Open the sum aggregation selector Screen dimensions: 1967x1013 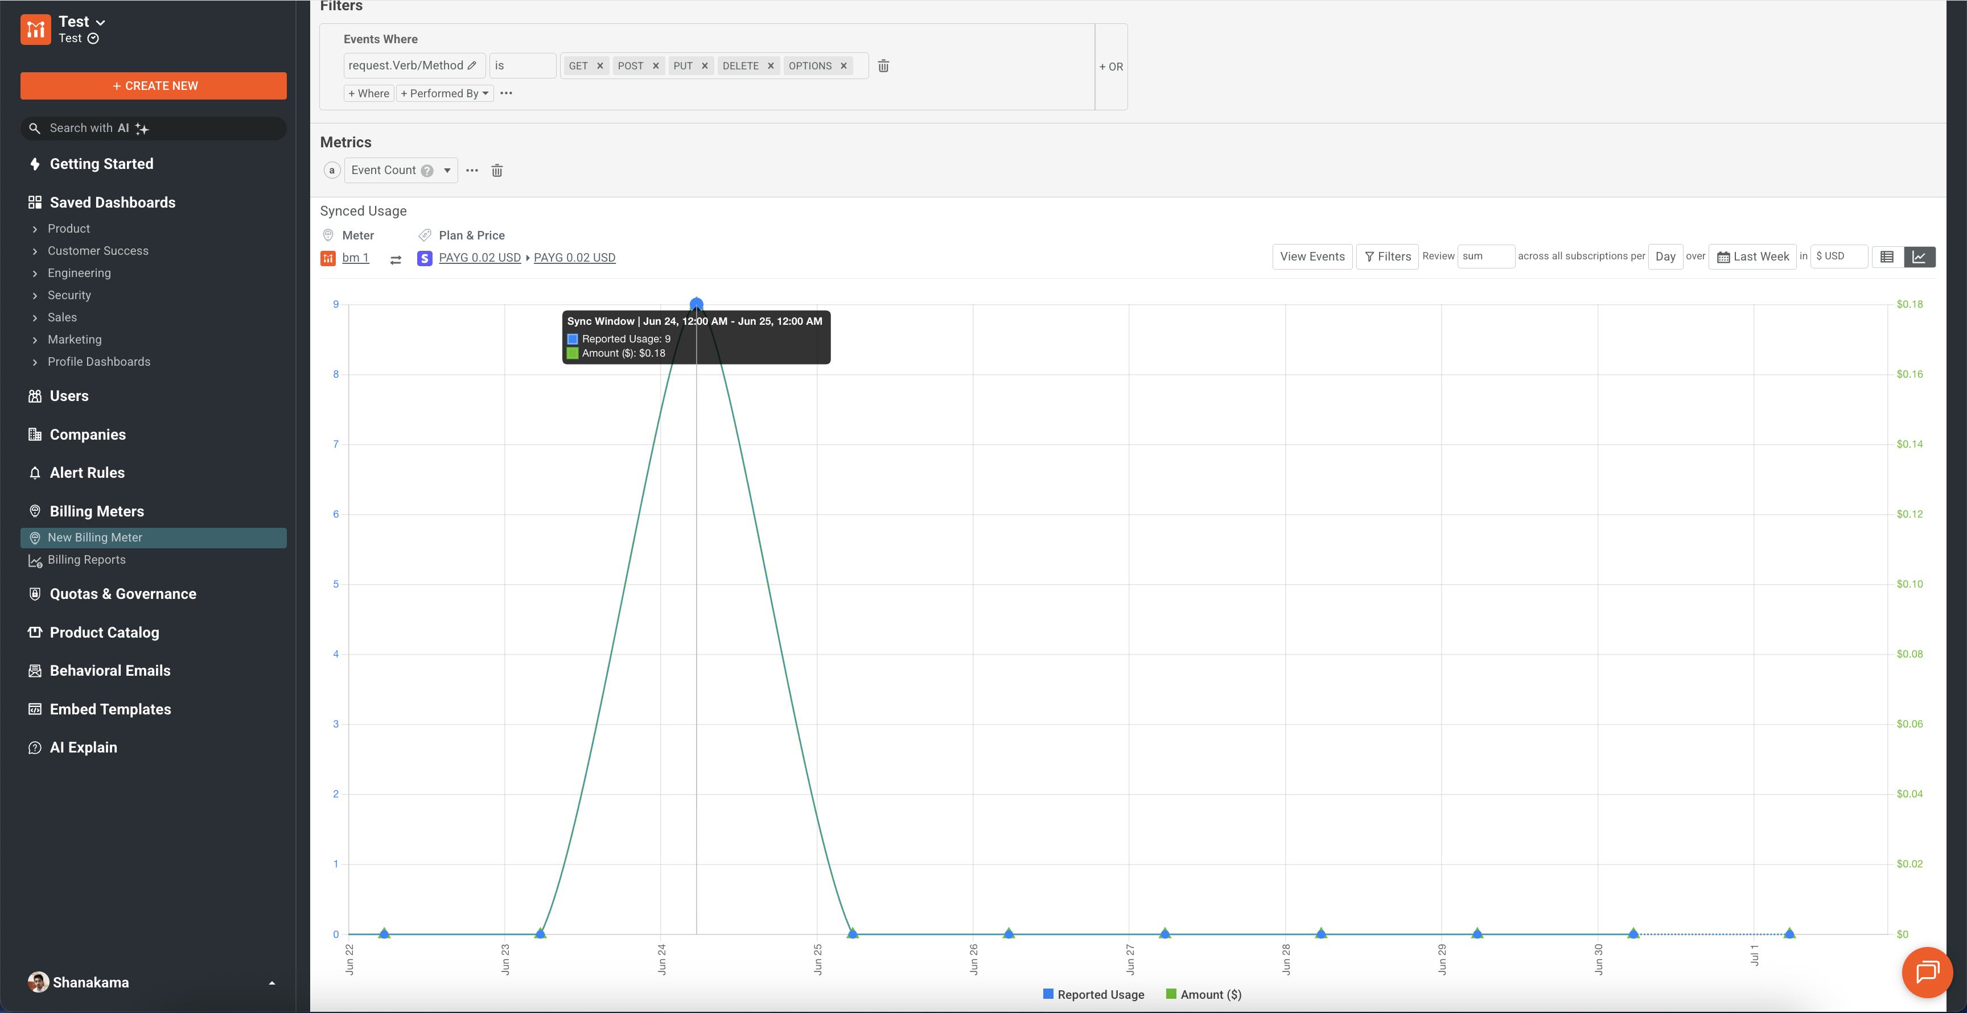point(1486,257)
